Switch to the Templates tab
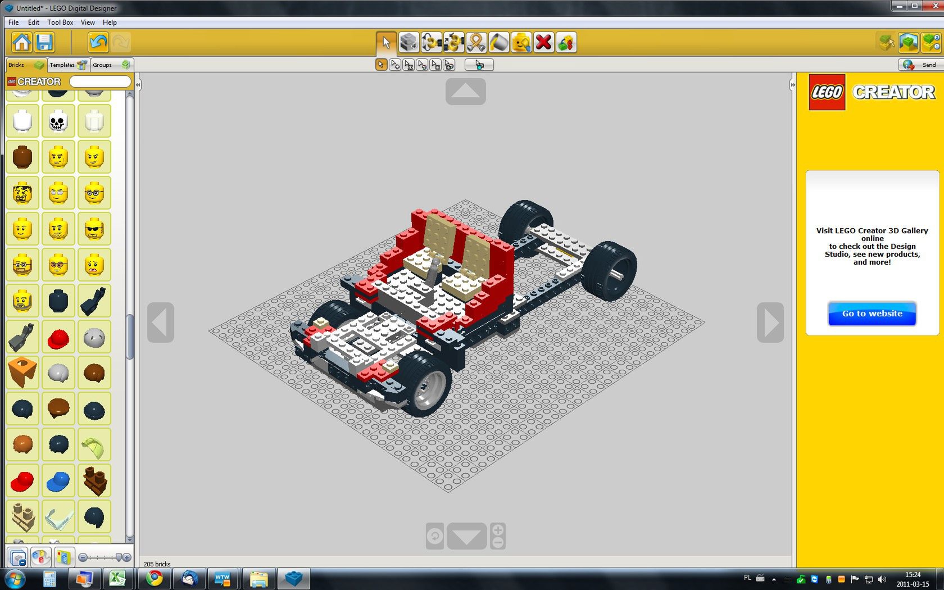 [x=69, y=65]
